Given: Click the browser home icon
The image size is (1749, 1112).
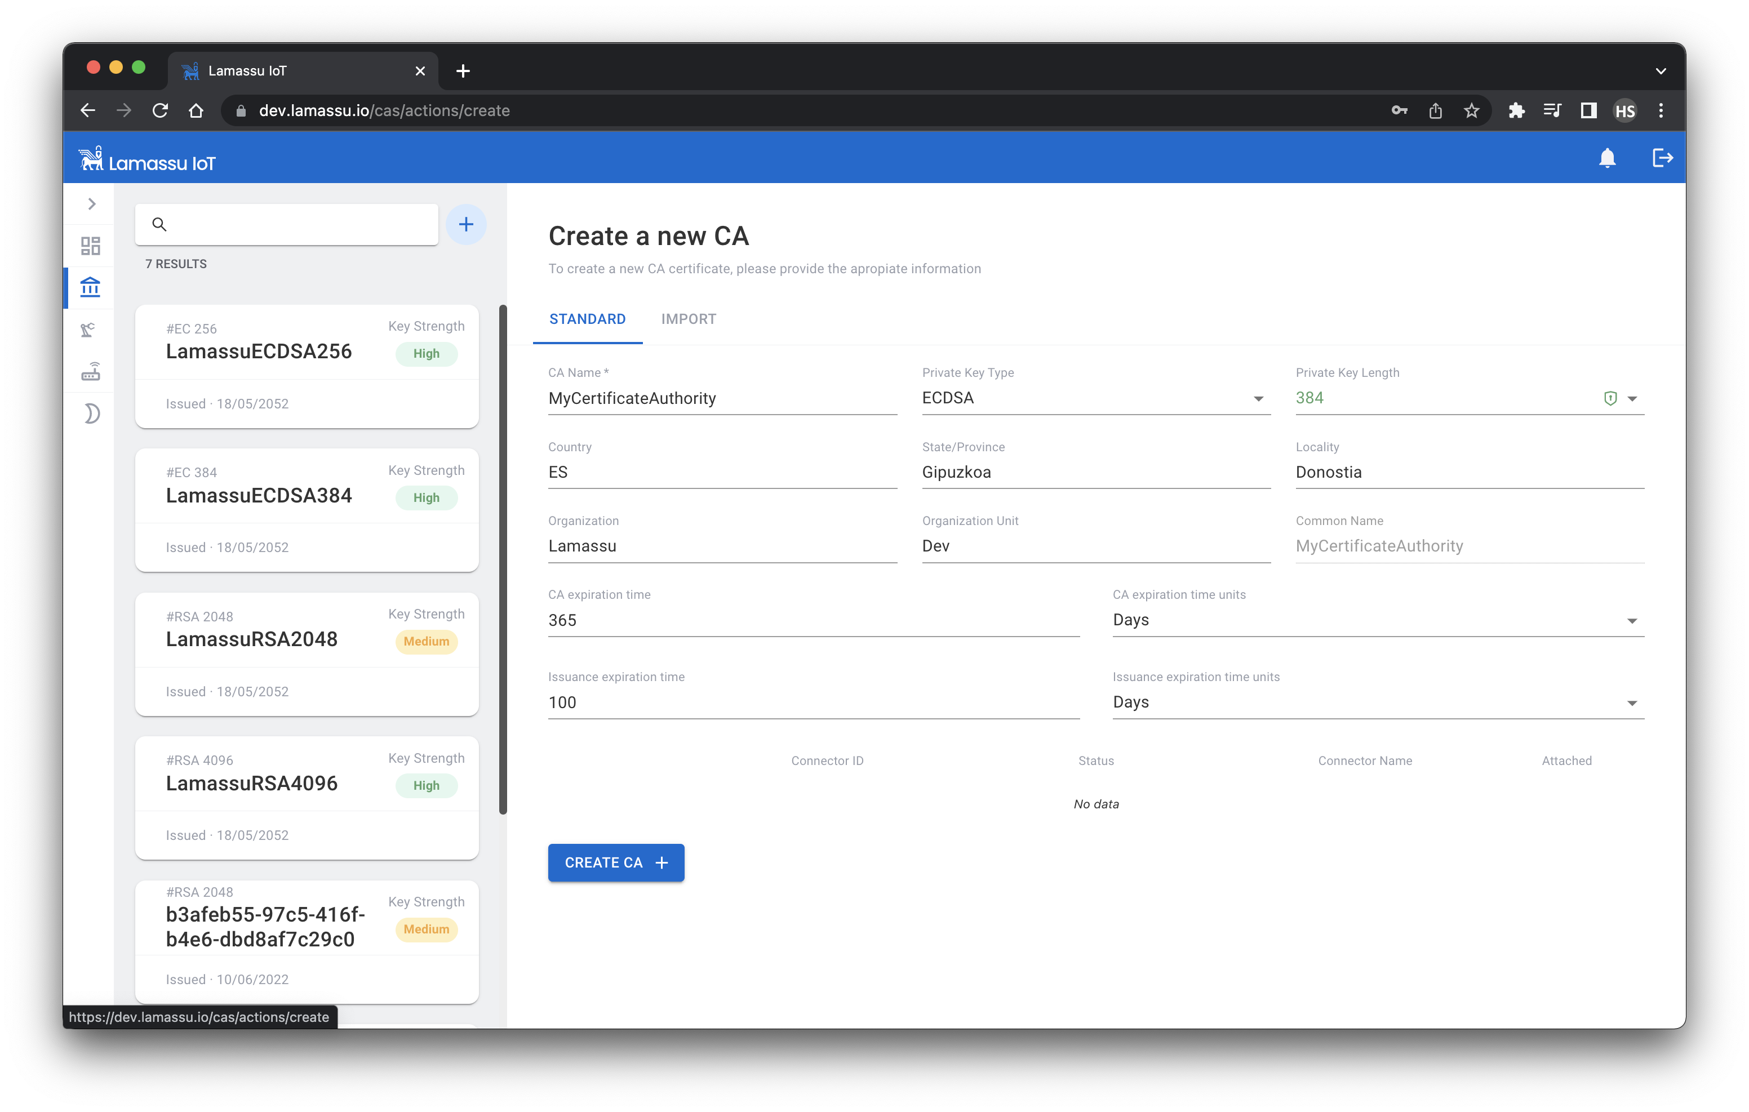Looking at the screenshot, I should tap(196, 110).
